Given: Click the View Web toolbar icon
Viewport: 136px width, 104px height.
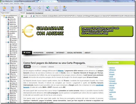Looking at the screenshot, I should tap(48, 8).
